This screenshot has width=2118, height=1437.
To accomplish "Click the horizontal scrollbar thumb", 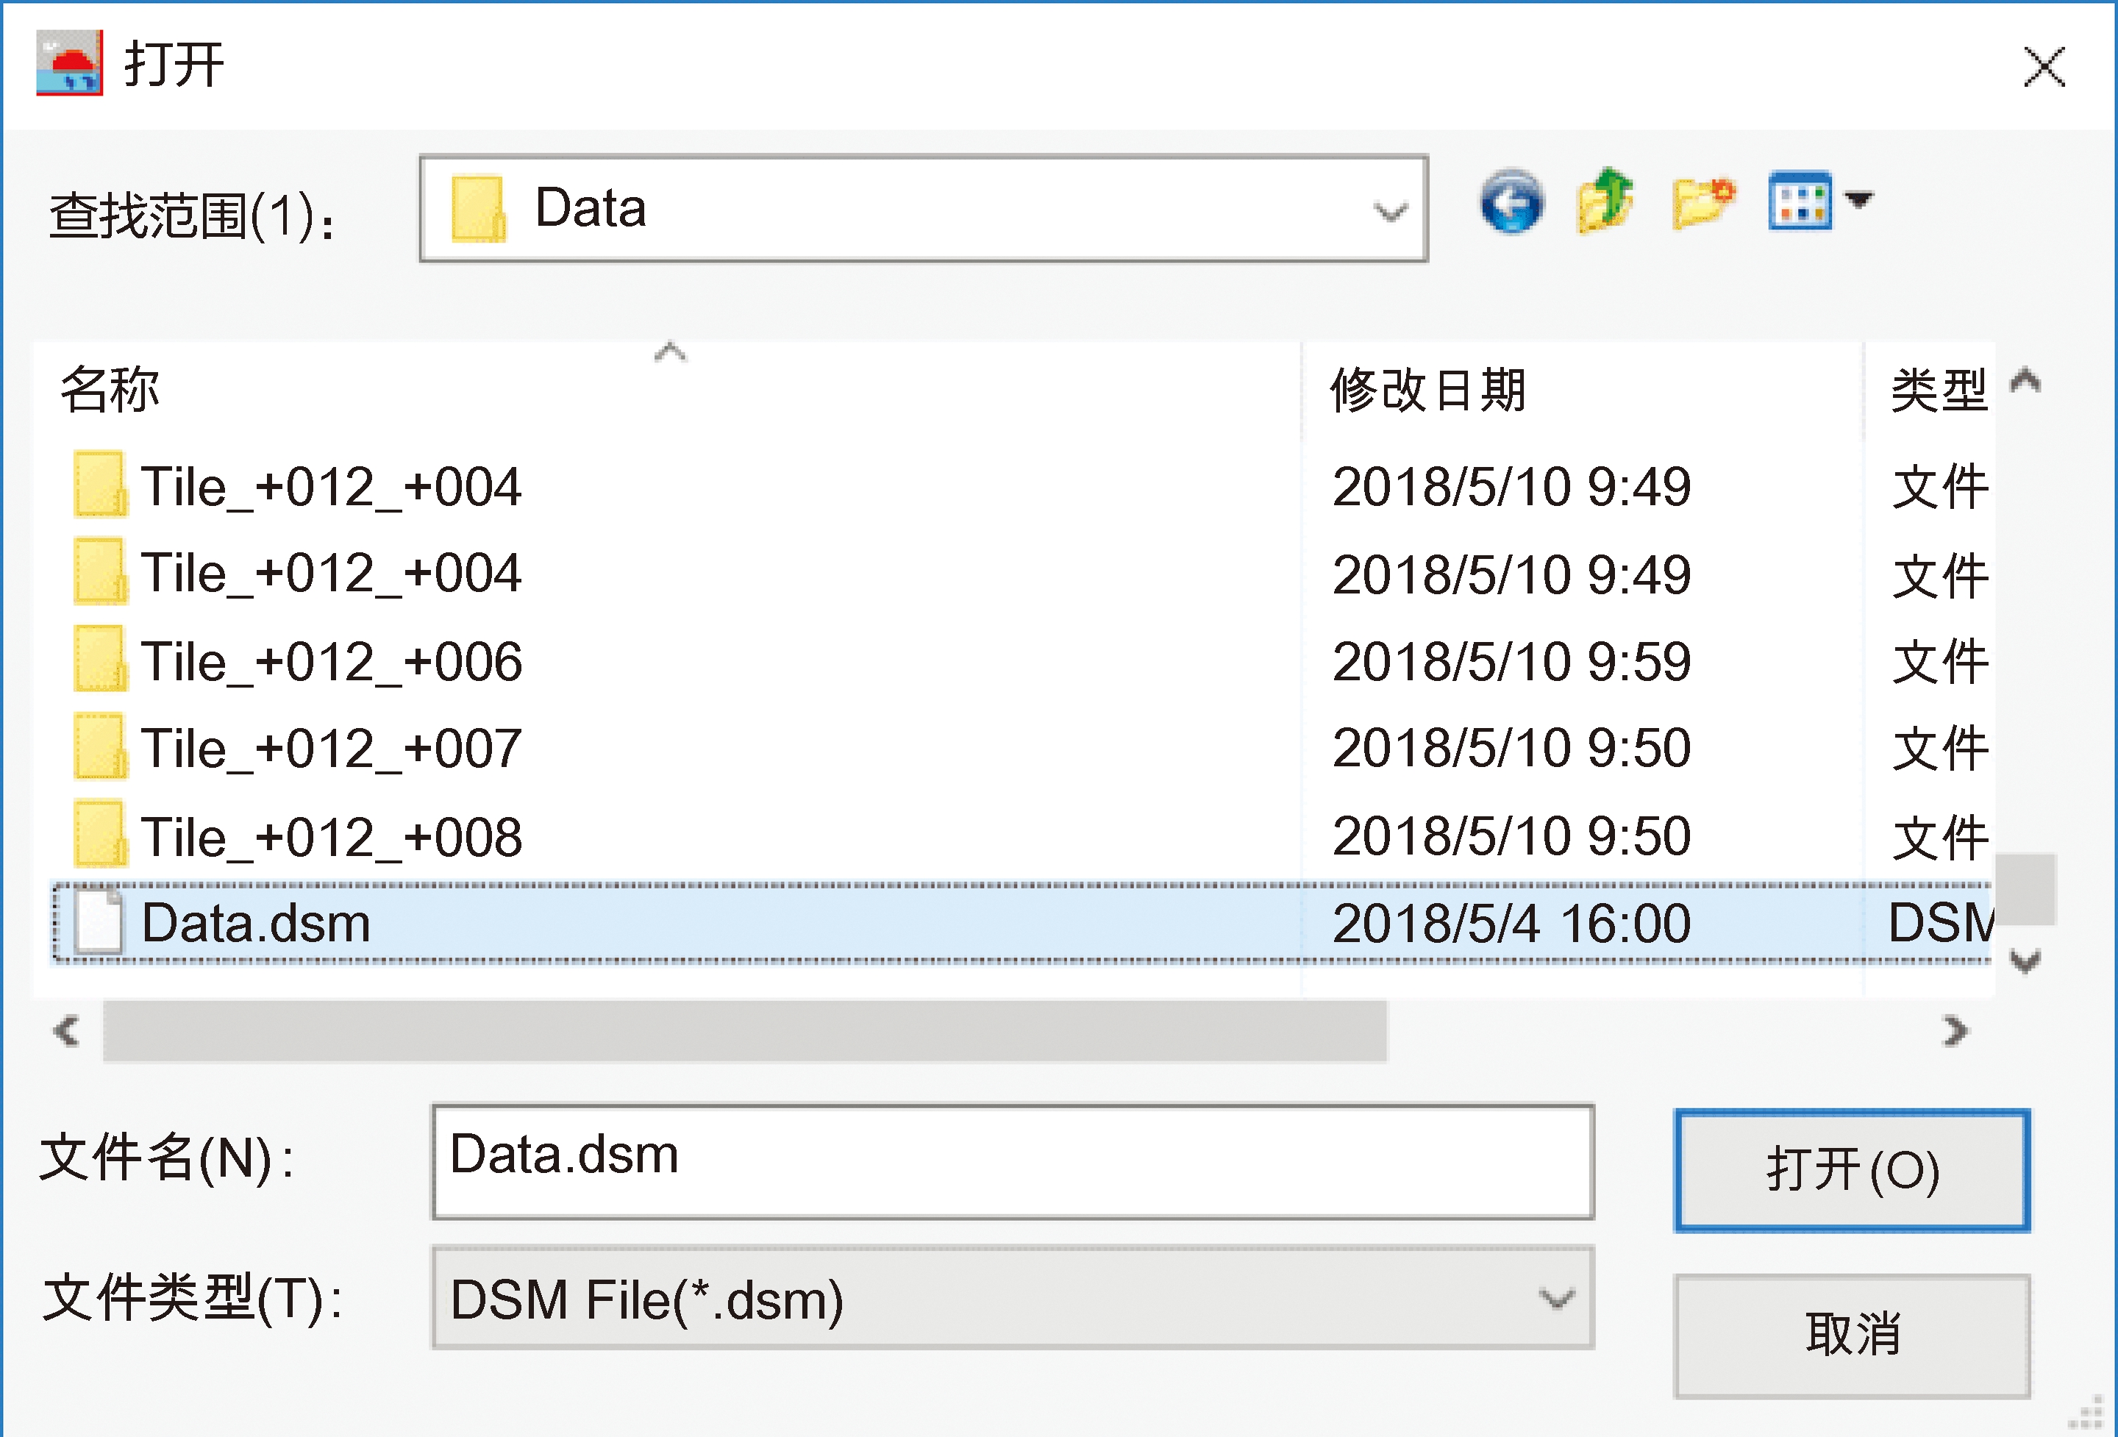I will tap(744, 1030).
